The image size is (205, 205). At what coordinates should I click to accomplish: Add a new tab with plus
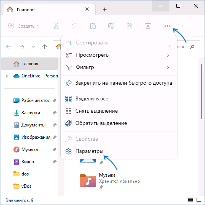coord(104,10)
